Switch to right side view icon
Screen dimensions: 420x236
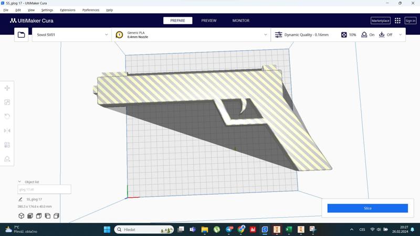pos(56,216)
